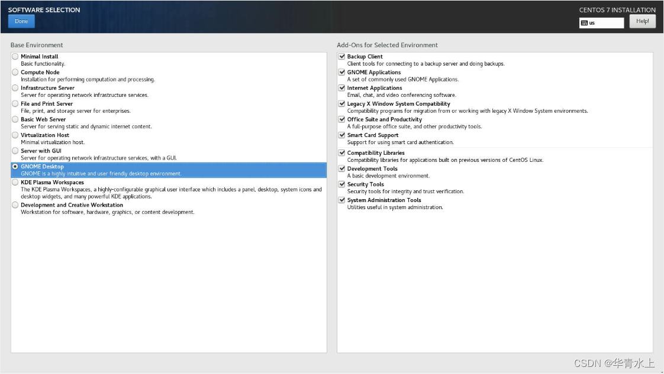Click the us keyboard layout indicator

601,23
